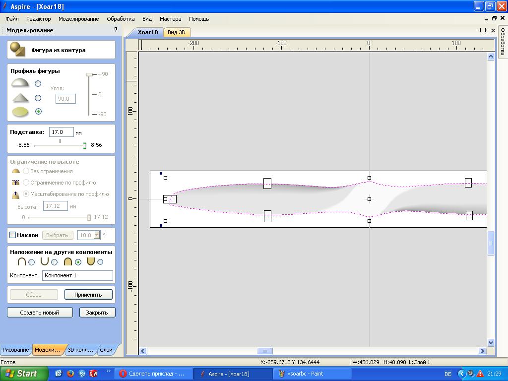
Task: Click the next document tab arrow
Action: point(486,30)
